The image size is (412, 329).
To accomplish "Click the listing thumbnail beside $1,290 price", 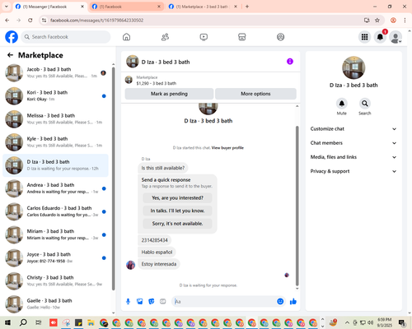I will tap(129, 80).
